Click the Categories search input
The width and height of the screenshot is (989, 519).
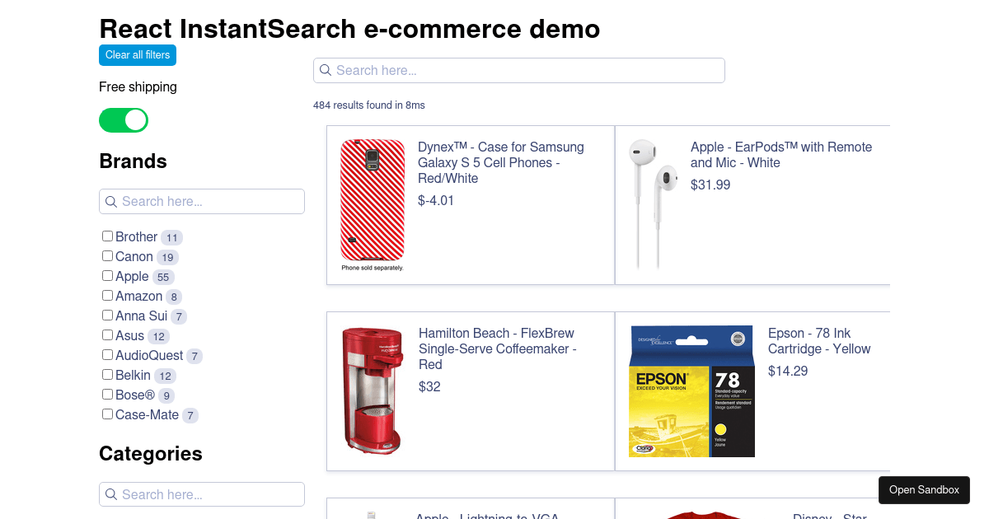pyautogui.click(x=210, y=495)
